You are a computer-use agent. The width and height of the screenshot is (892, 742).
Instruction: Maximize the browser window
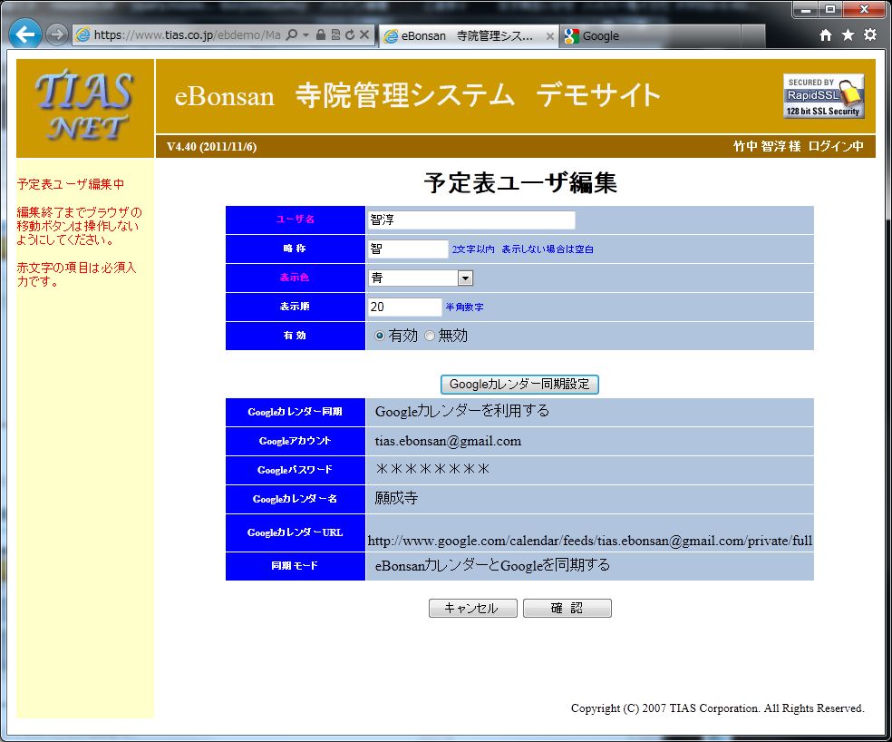pos(830,9)
